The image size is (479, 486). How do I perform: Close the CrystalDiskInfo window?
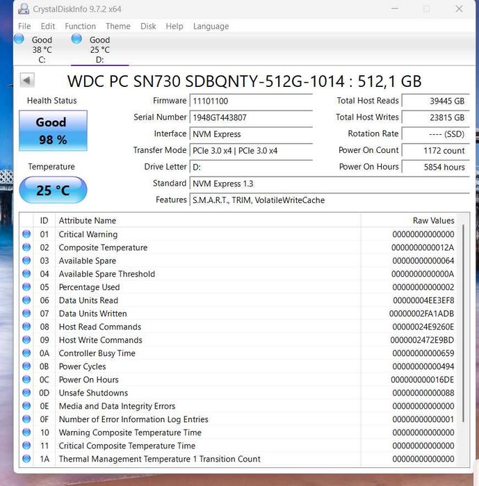[x=459, y=9]
